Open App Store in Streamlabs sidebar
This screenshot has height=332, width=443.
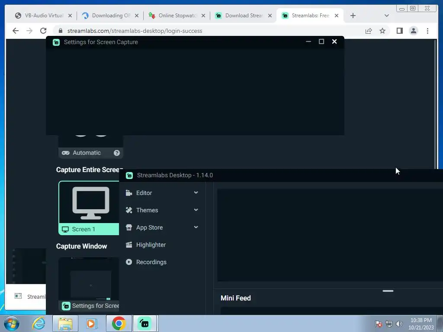[x=162, y=227]
